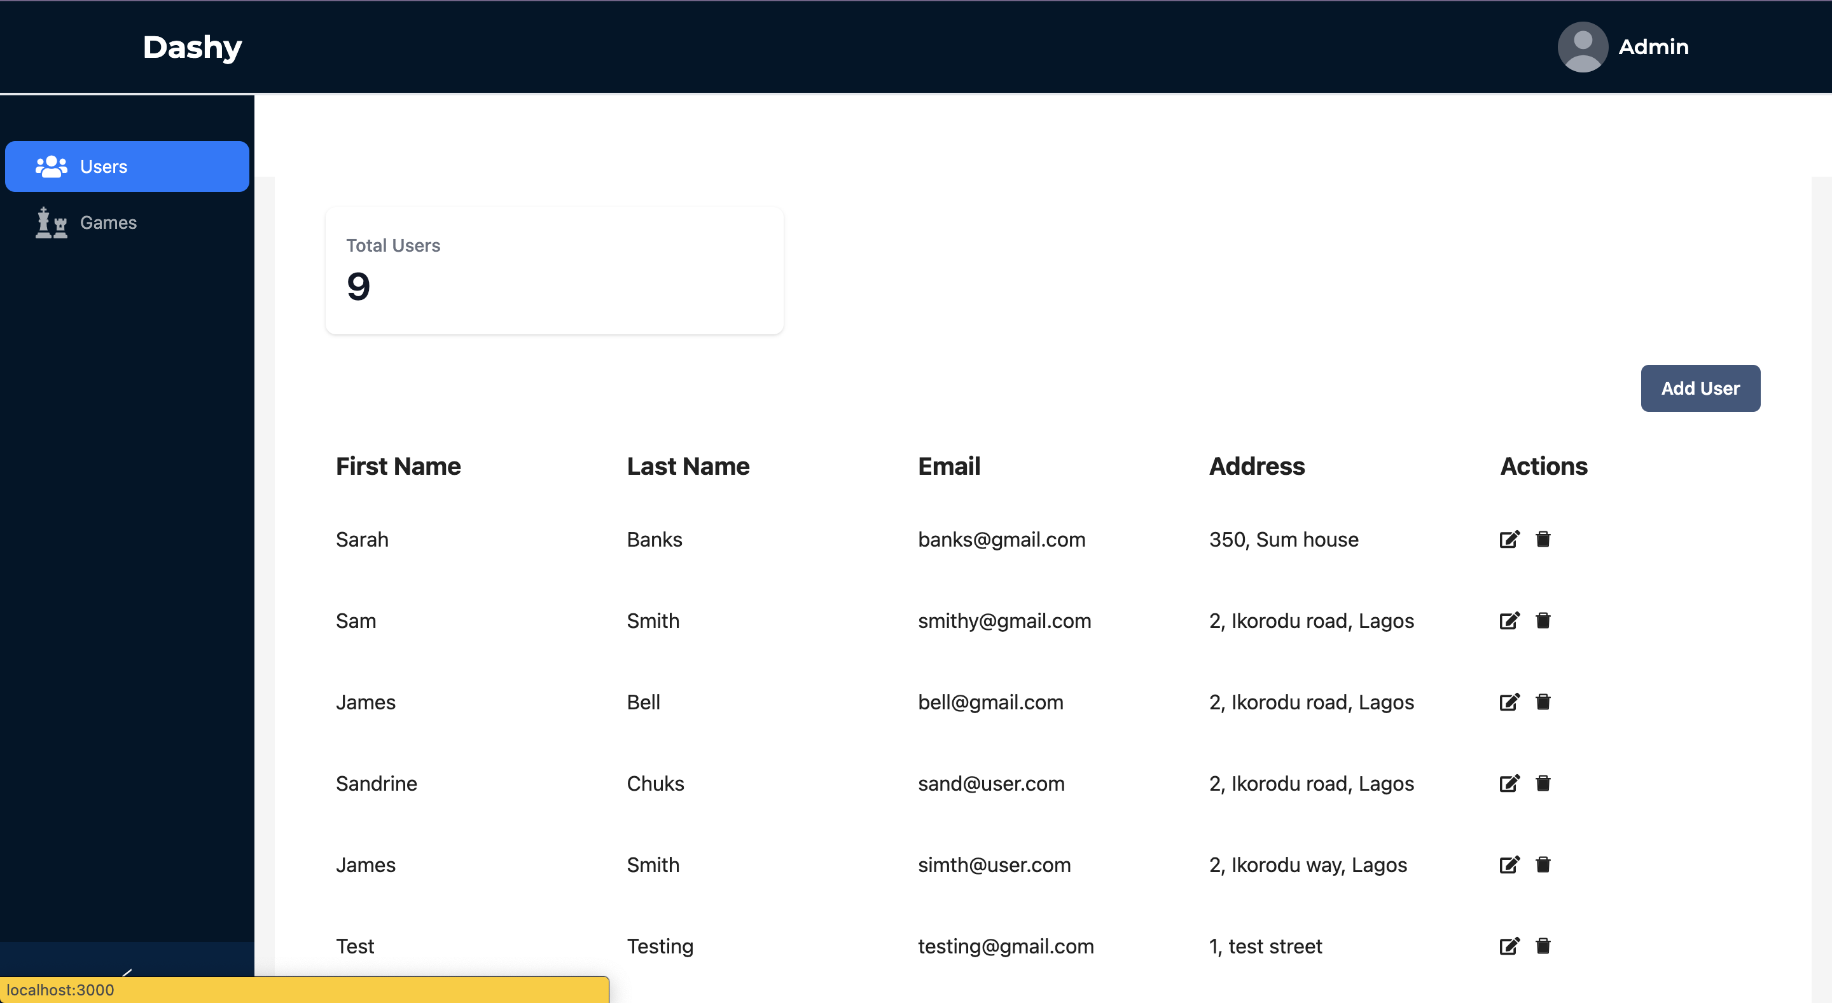Viewport: 1832px width, 1003px height.
Task: Click the Dashy logo title
Action: (x=192, y=47)
